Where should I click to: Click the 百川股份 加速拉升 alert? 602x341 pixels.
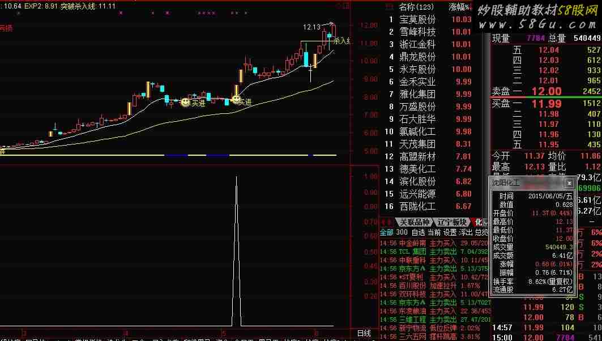tap(435, 285)
